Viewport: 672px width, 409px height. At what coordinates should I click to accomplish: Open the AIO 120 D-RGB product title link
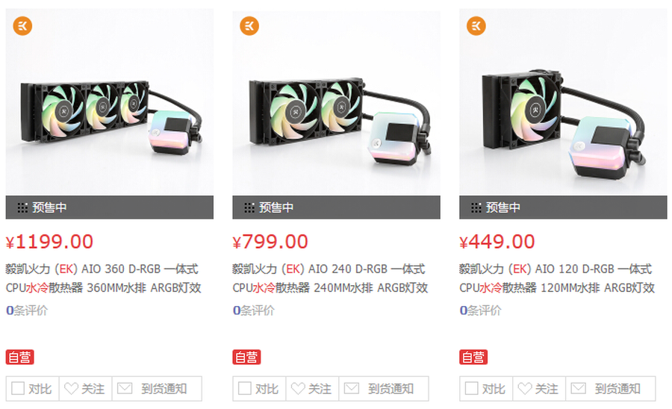pos(557,278)
